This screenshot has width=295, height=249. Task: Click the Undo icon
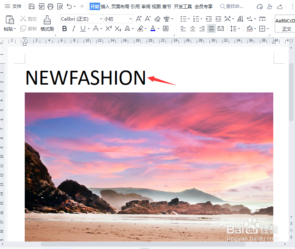pyautogui.click(x=69, y=7)
